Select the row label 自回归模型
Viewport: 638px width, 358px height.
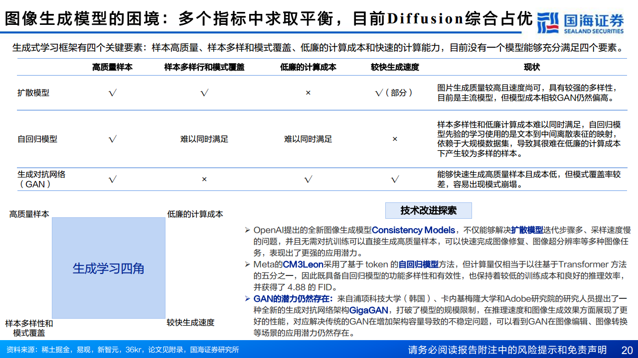(37, 139)
